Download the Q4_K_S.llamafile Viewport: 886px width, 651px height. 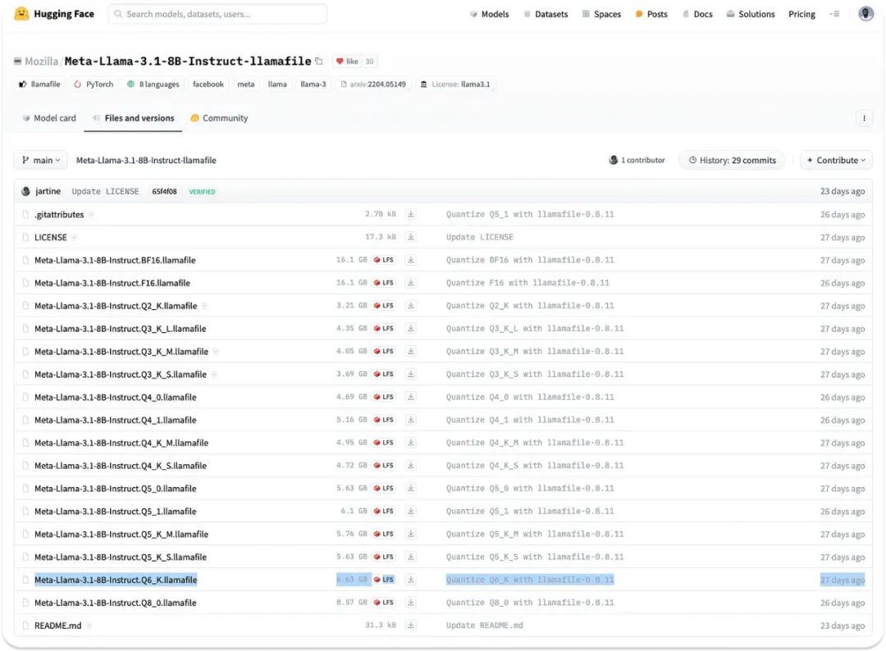pos(411,466)
